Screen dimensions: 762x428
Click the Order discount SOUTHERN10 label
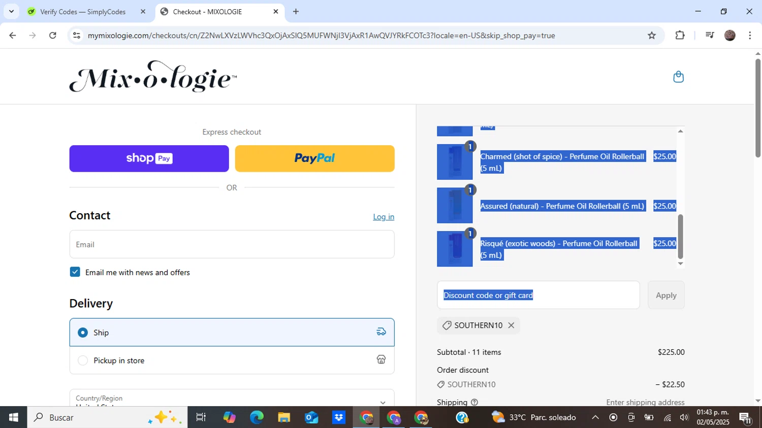coord(471,384)
